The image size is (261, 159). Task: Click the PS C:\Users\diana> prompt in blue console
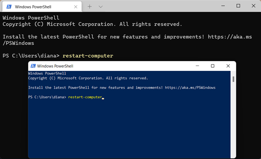(47, 97)
